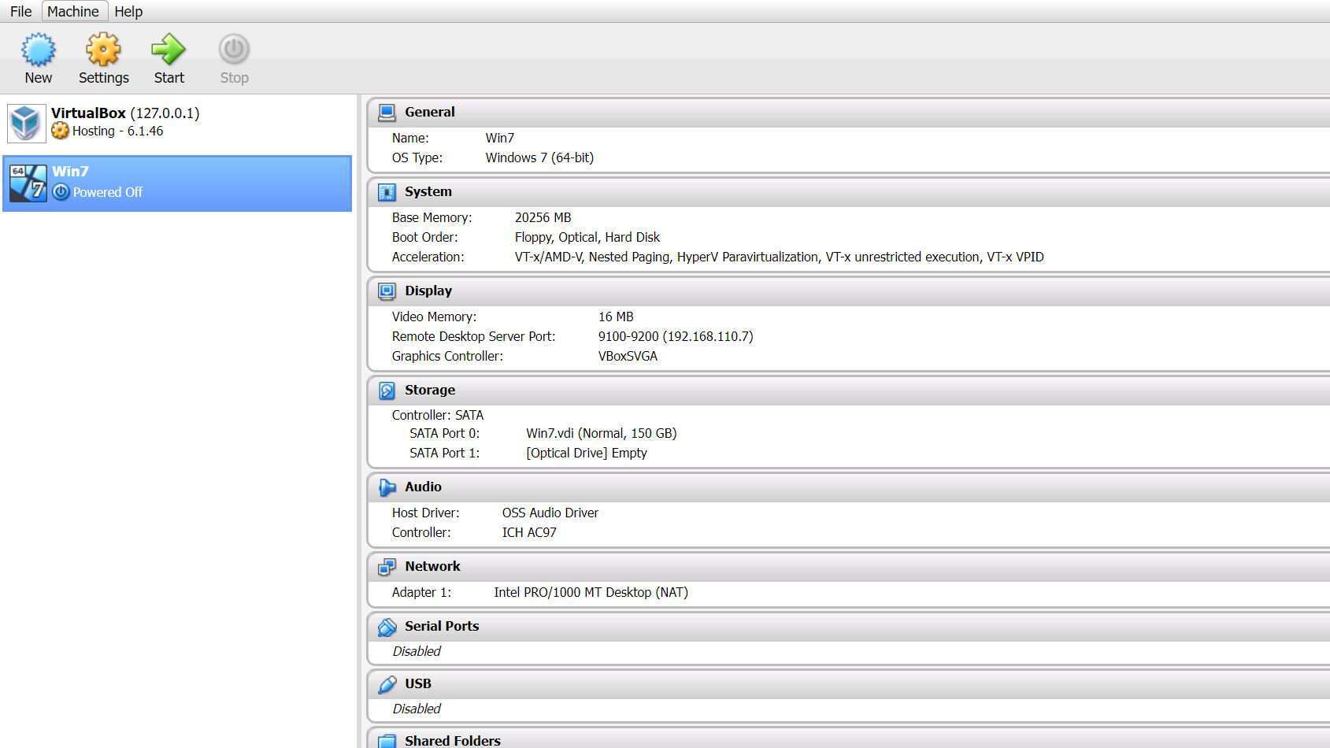Open the Help menu
This screenshot has height=748, width=1330.
[128, 12]
